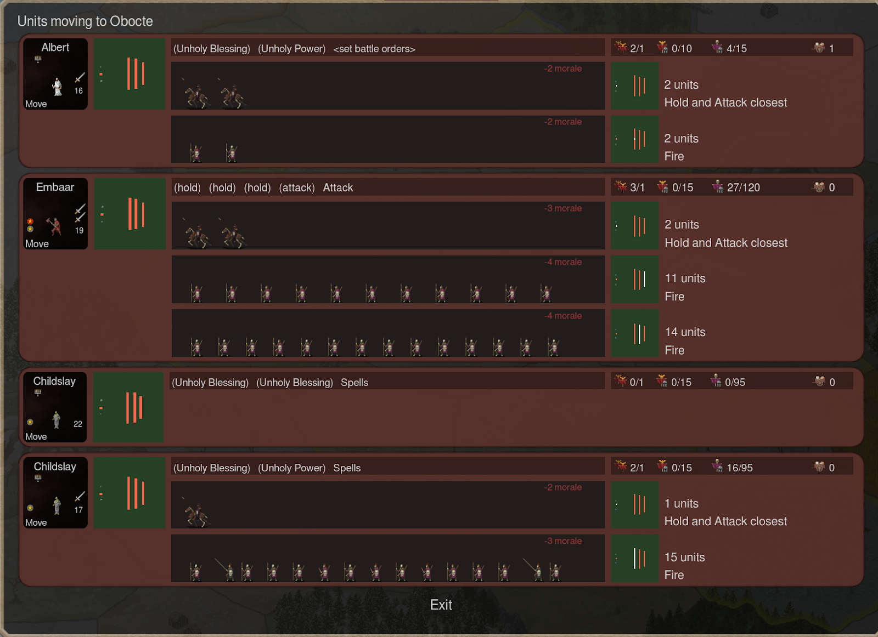
Task: Open position box for Albert's Fire squad
Action: tap(635, 139)
